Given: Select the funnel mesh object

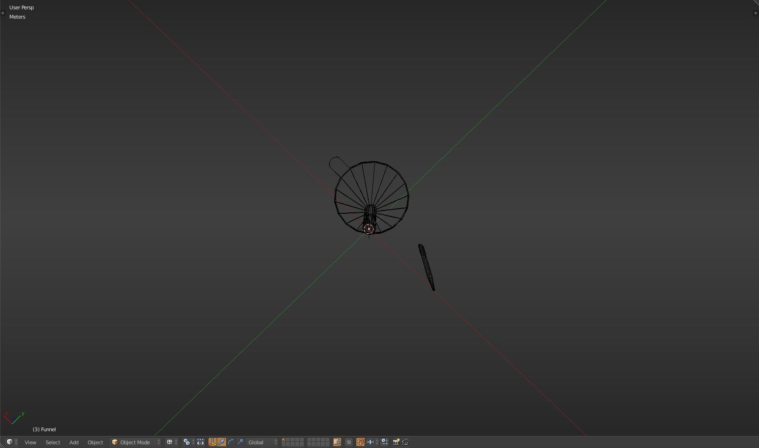Looking at the screenshot, I should (372, 198).
